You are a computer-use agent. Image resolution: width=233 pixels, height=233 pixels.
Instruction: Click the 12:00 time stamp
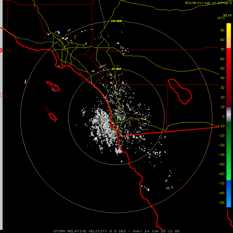[x=174, y=231]
